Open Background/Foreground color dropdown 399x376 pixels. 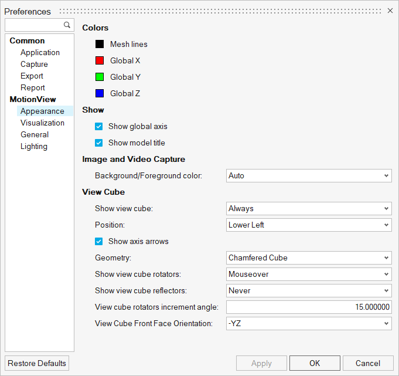point(309,175)
